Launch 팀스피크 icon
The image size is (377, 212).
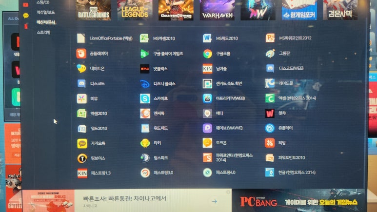(x=145, y=158)
